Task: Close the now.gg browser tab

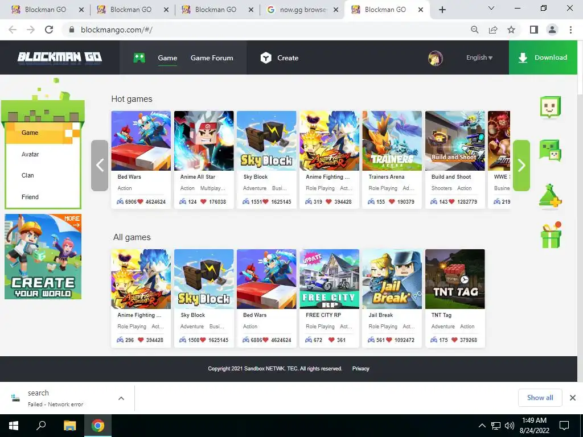Action: click(336, 10)
